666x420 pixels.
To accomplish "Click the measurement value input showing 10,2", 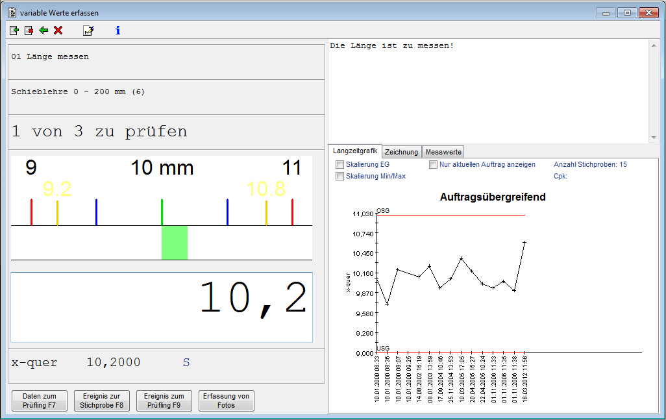I will tap(162, 307).
